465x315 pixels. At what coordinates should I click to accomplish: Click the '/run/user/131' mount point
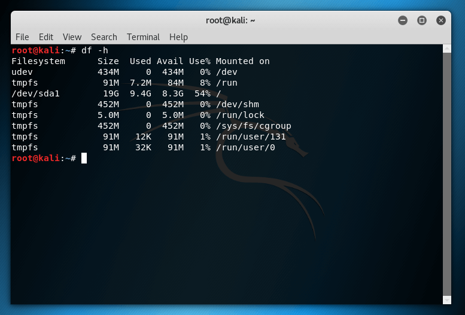251,137
